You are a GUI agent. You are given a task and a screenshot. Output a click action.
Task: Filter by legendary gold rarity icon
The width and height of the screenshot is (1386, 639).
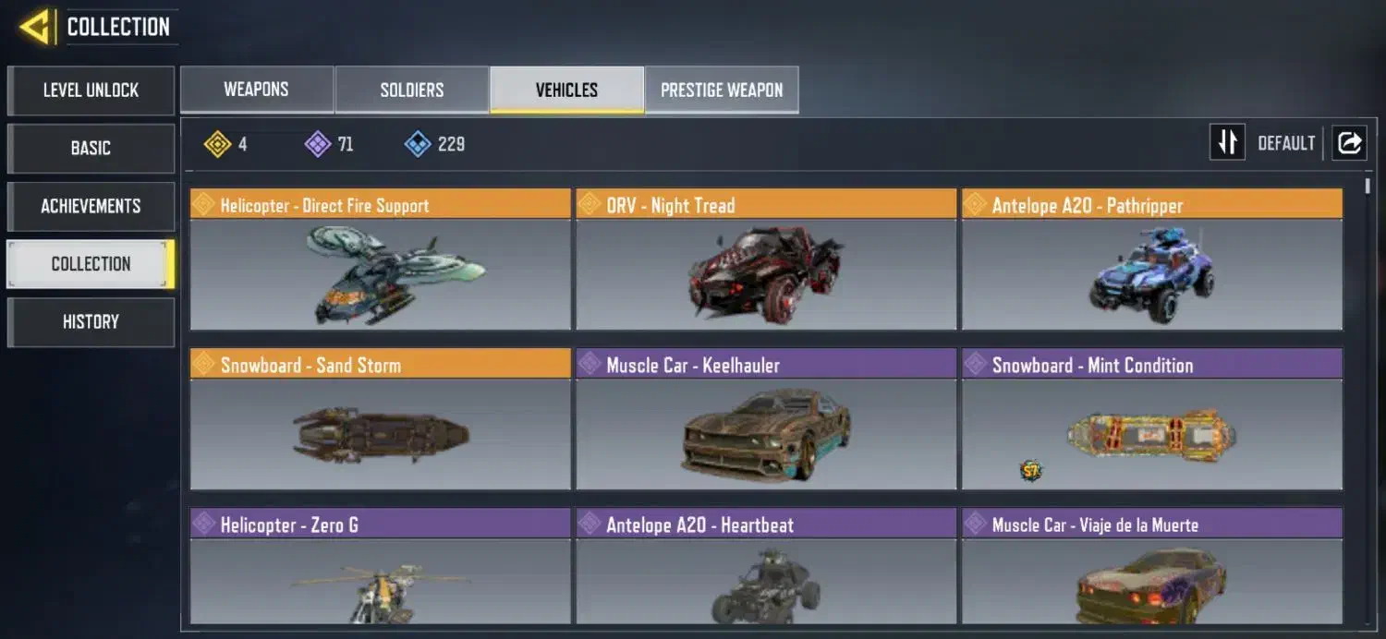[217, 144]
